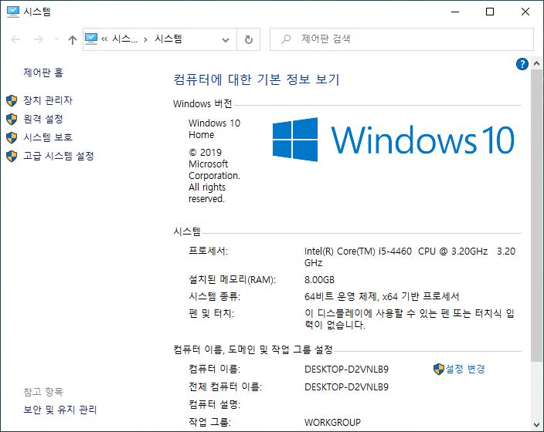544x432 pixels.
Task: Click the truncated 시스... breadcrumb
Action: pyautogui.click(x=125, y=39)
